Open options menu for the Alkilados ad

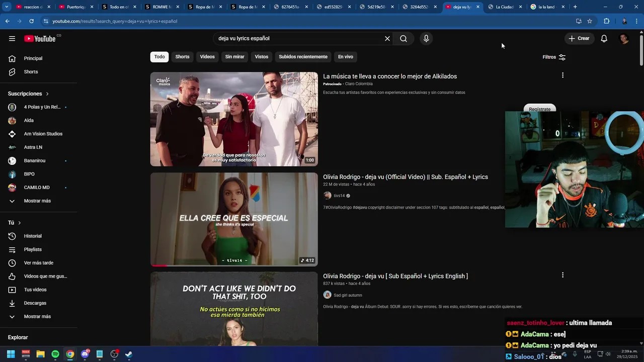click(562, 75)
